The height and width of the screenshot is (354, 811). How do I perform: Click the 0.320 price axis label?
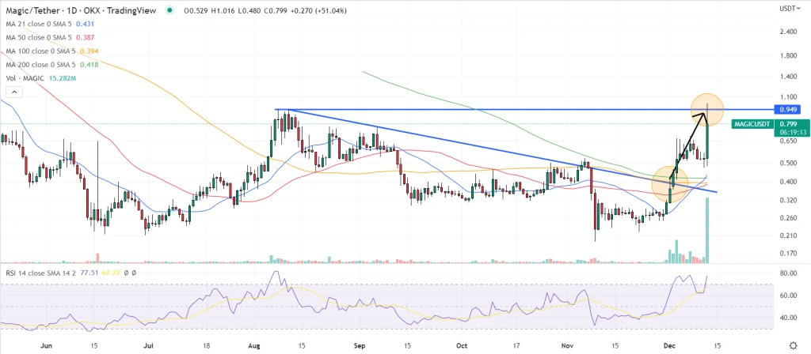788,200
